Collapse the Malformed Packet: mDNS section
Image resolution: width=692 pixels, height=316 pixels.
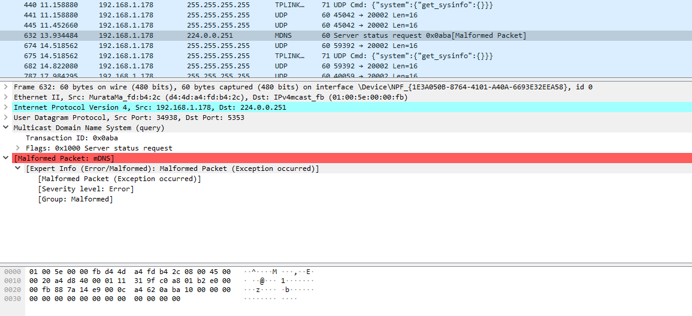tap(5, 158)
